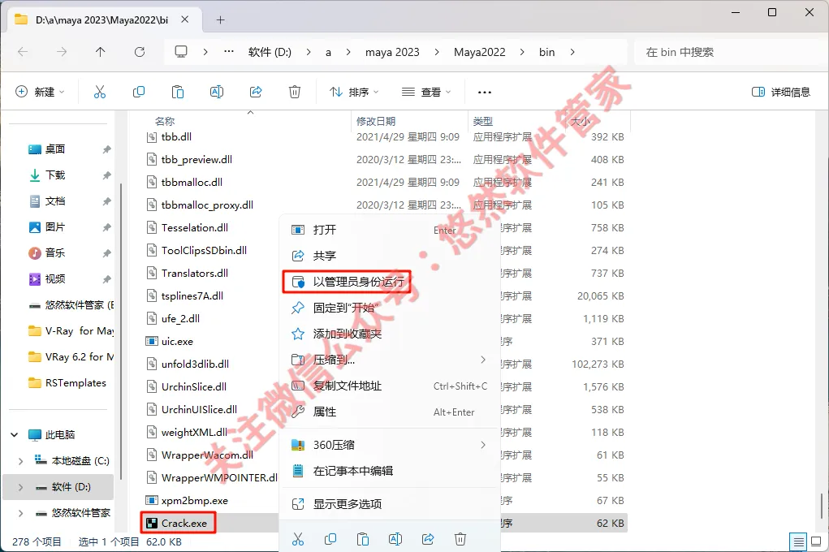Click the Delete trash icon in the toolbar
829x552 pixels.
point(295,92)
